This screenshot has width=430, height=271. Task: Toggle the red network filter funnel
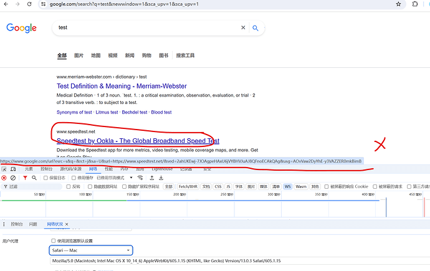(x=25, y=178)
